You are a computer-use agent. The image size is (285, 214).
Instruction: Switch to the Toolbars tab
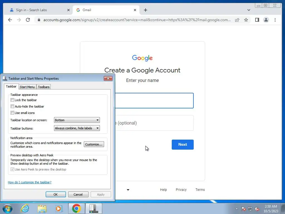44,87
